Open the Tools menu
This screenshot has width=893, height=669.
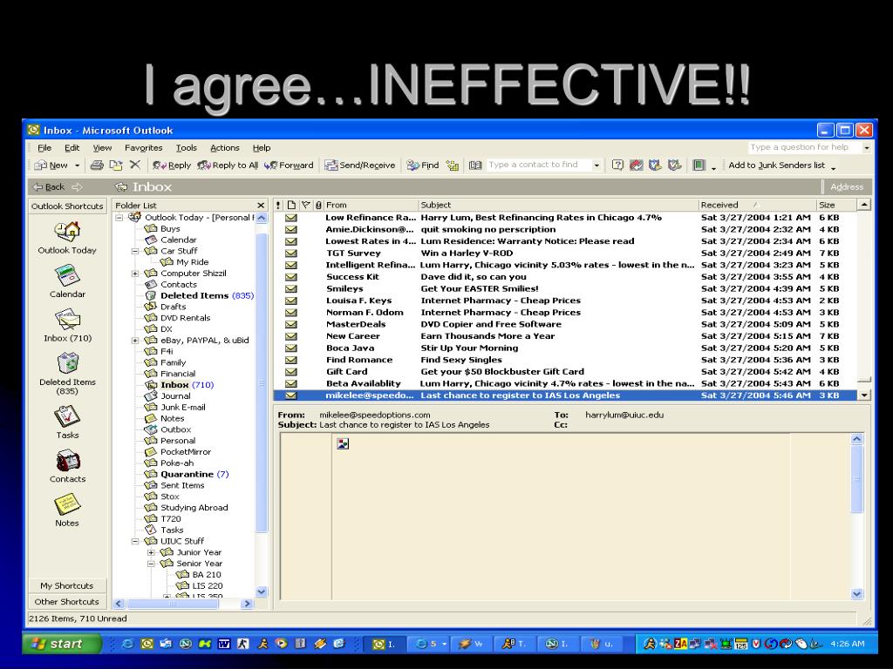187,148
